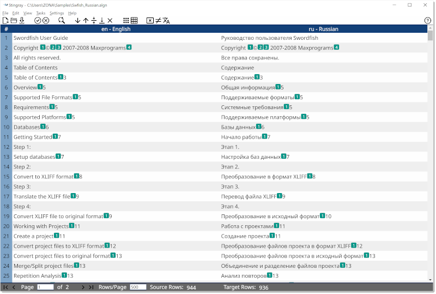The width and height of the screenshot is (436, 294).
Task: Click the cancel X circle icon
Action: click(x=46, y=20)
